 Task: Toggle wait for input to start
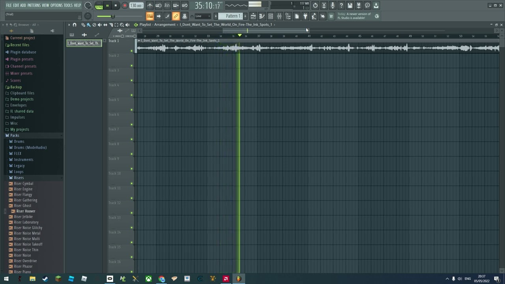(158, 5)
